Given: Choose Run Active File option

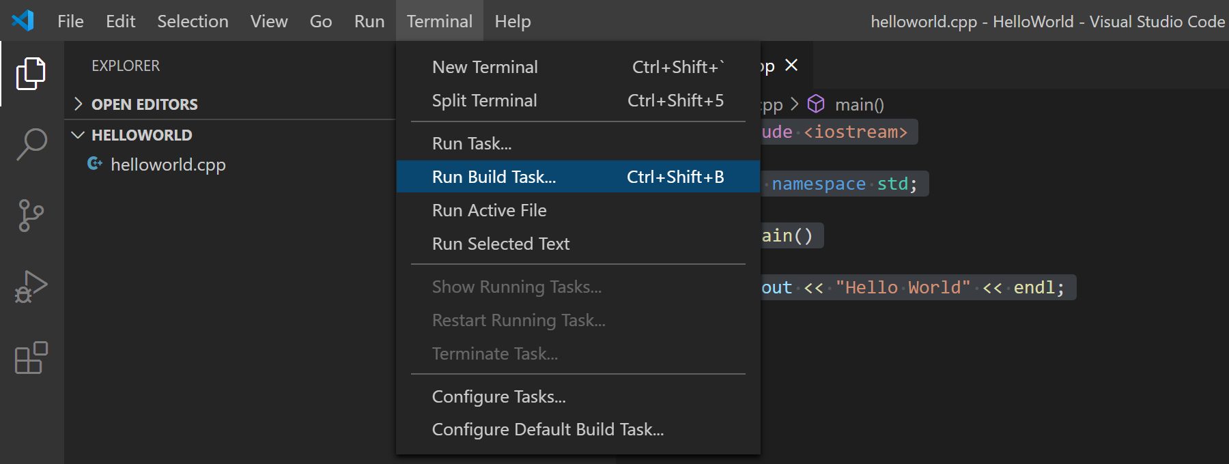Looking at the screenshot, I should click(489, 209).
